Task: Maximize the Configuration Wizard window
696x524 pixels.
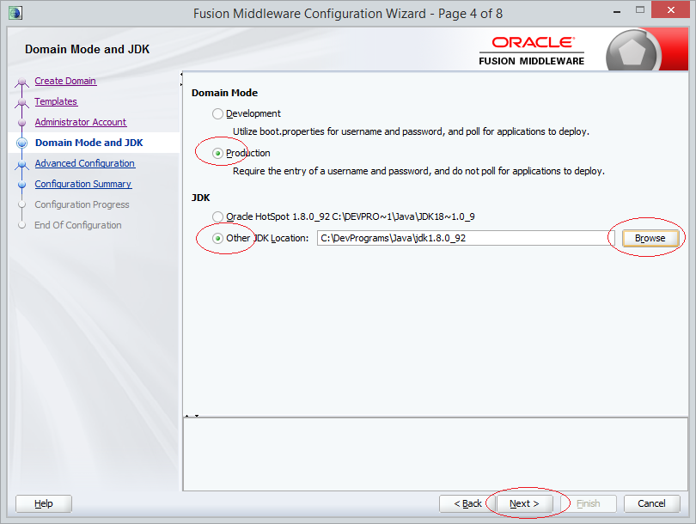Action: pos(639,9)
